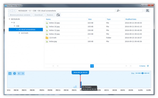The image size is (158, 98).
Task: Select file name 0x0ss.jpg
Action: (53, 42)
